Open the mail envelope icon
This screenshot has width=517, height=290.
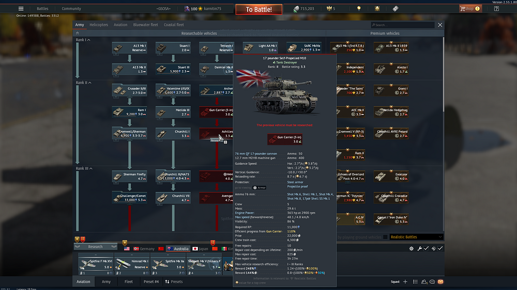point(440,282)
